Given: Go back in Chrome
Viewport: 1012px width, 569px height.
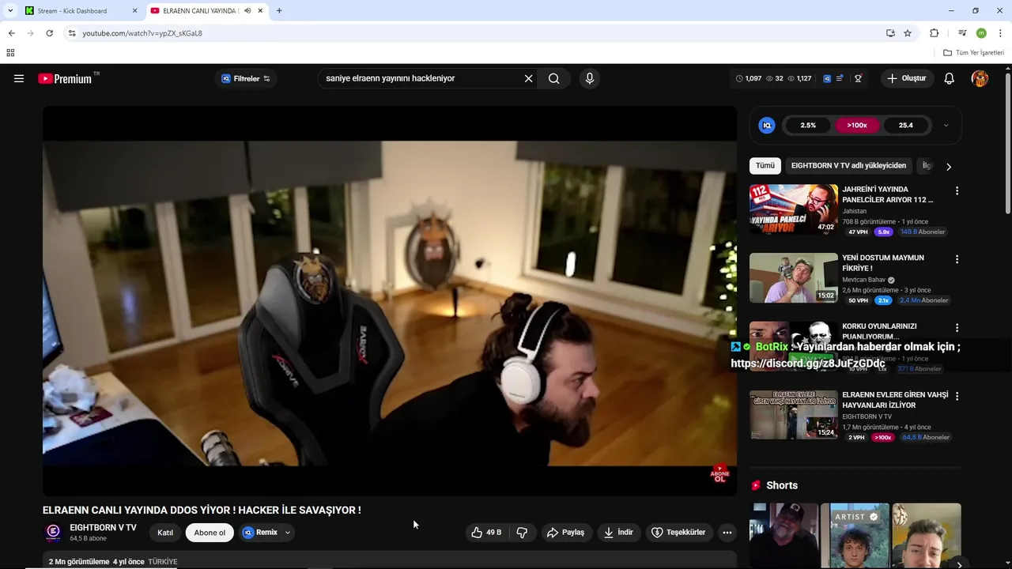Looking at the screenshot, I should [x=11, y=33].
